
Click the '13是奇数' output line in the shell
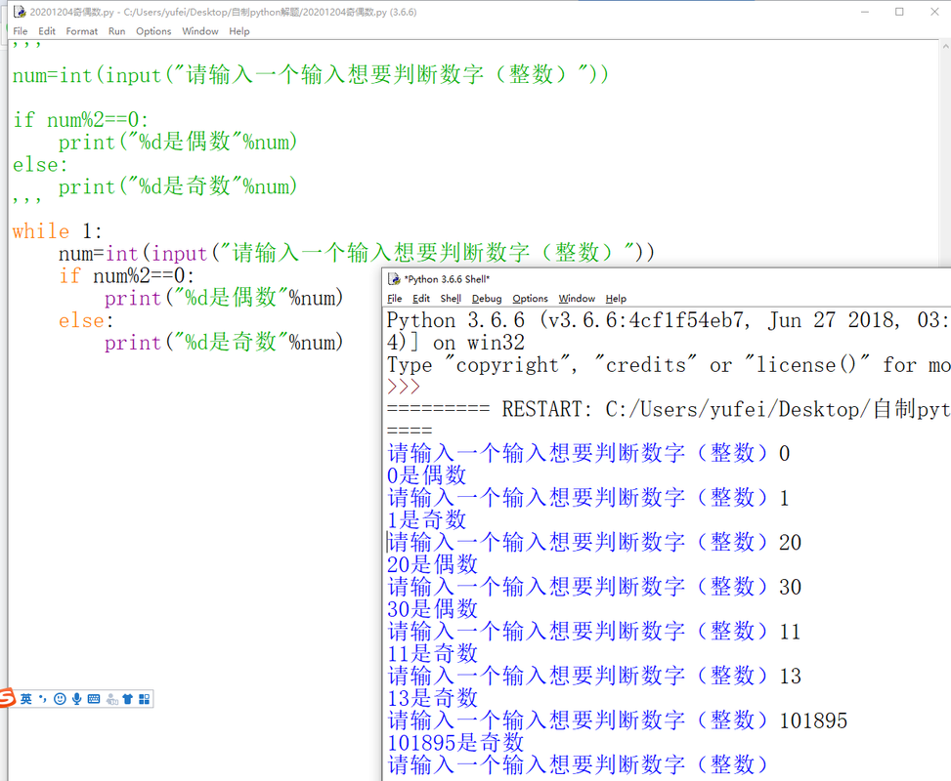432,698
